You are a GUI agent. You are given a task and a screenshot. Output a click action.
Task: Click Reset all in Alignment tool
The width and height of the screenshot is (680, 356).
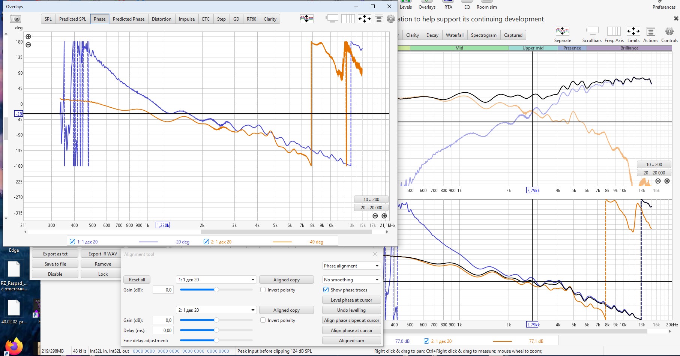[137, 279]
